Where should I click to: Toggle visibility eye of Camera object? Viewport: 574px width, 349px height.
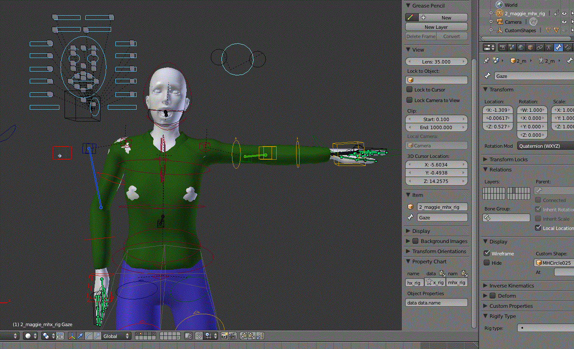point(564,22)
